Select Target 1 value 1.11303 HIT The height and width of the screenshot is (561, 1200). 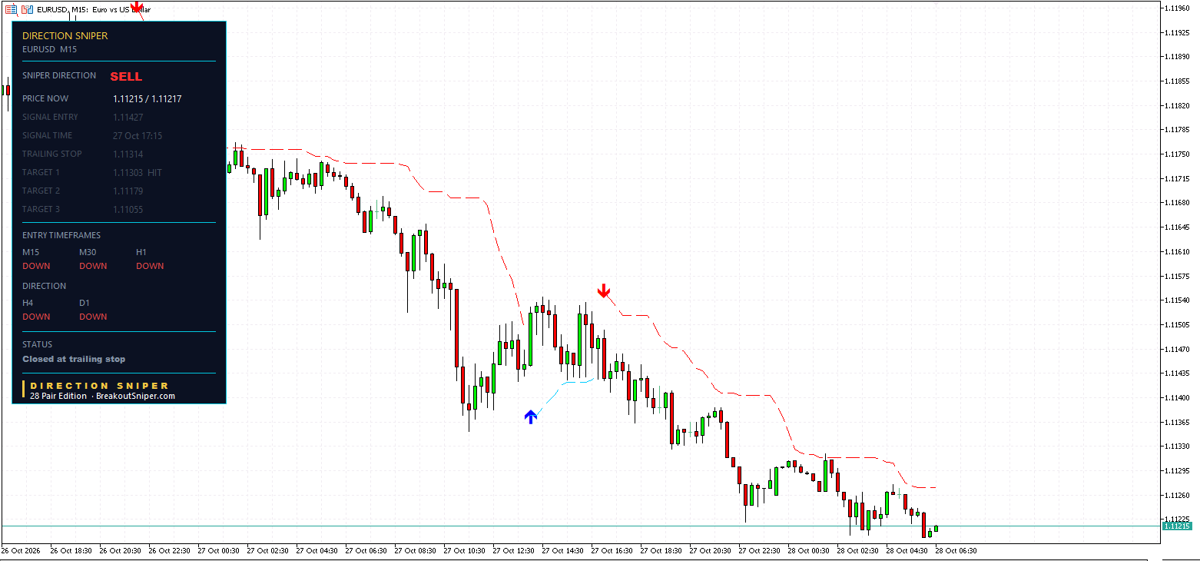[138, 172]
